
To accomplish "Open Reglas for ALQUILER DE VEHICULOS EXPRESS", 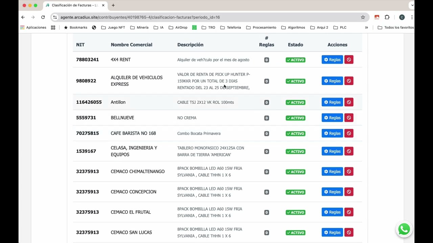I will pos(332,81).
